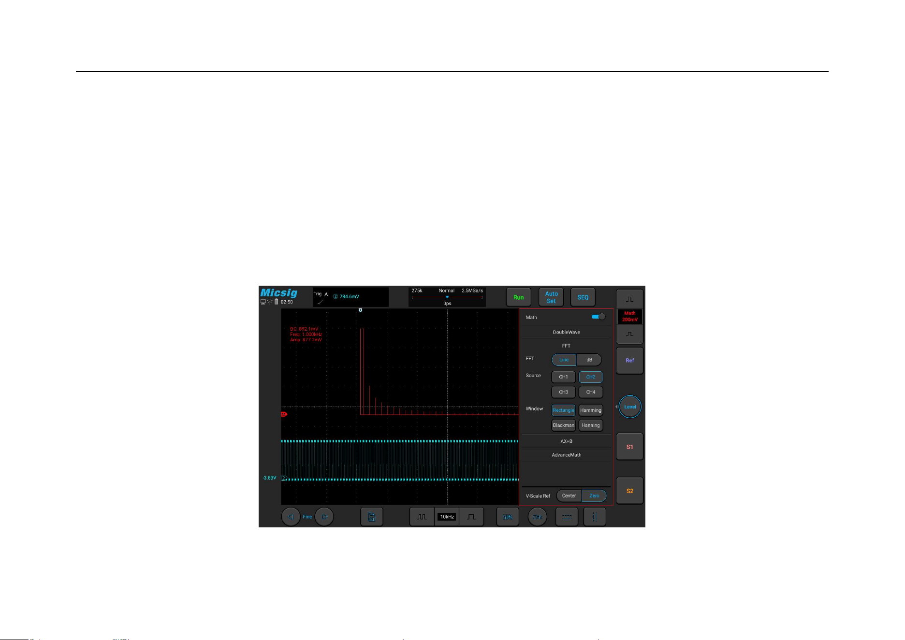905x640 pixels.
Task: Open the S1 serial bus button
Action: [629, 447]
